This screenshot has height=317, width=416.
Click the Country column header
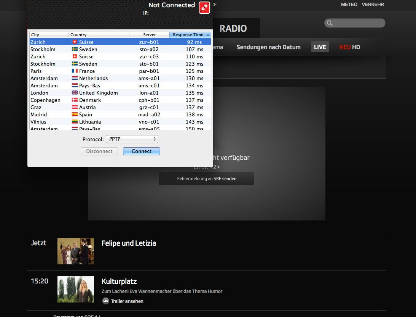(x=99, y=35)
